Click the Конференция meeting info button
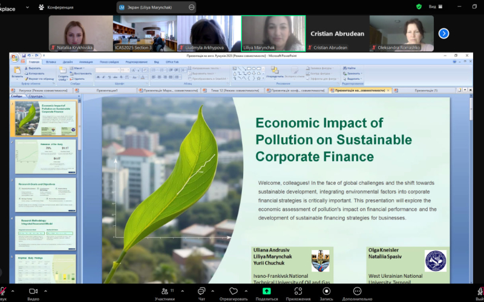The height and width of the screenshot is (302, 484). pyautogui.click(x=56, y=7)
